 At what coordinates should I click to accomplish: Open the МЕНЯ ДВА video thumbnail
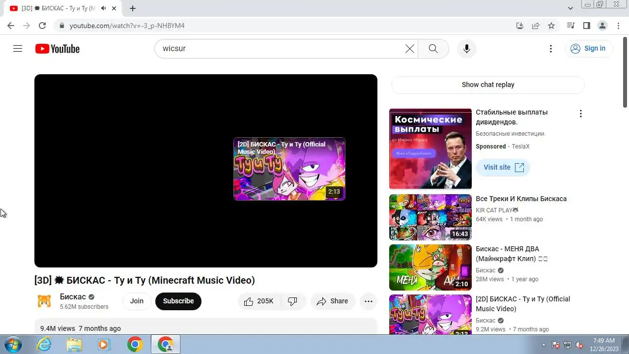point(430,267)
